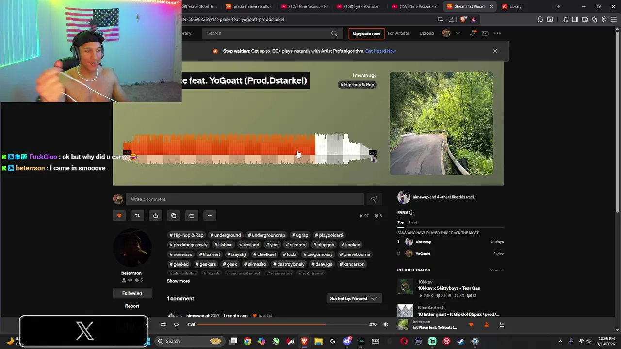This screenshot has width=621, height=349.
Task: Copy the track link with the copy icon
Action: point(174,216)
